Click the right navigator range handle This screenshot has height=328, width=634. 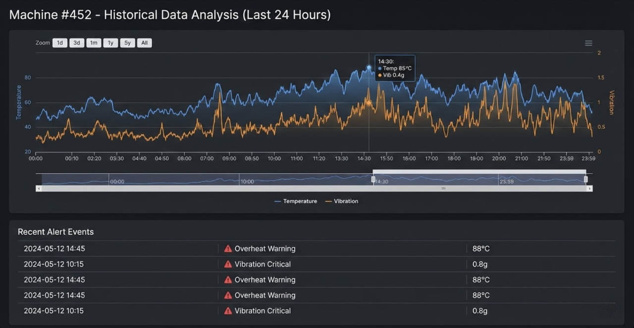coord(585,179)
